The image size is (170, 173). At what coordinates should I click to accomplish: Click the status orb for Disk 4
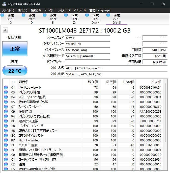pos(87,15)
